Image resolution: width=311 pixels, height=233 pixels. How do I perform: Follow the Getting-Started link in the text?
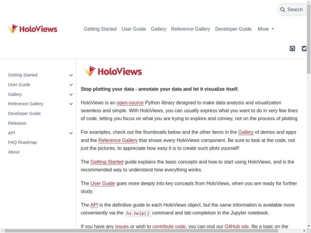107,162
